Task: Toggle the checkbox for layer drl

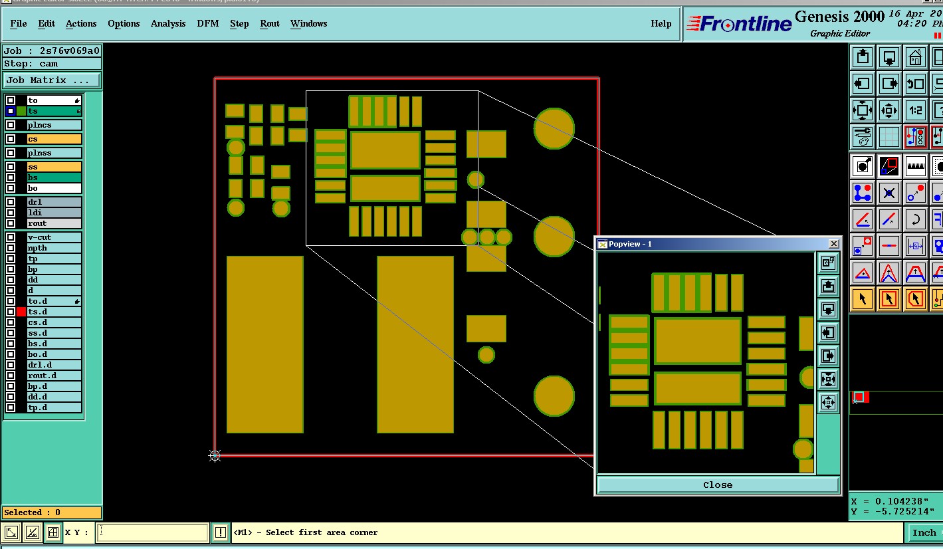Action: pyautogui.click(x=11, y=202)
